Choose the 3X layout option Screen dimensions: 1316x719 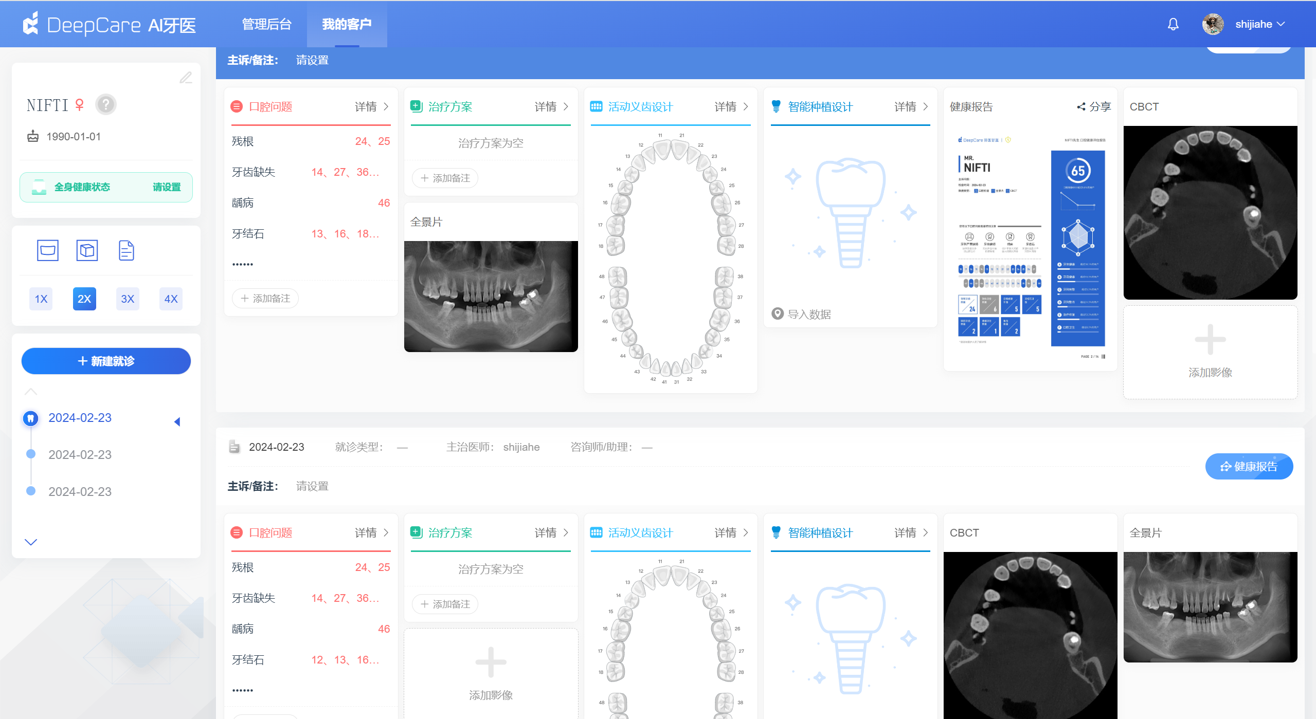[x=128, y=299]
